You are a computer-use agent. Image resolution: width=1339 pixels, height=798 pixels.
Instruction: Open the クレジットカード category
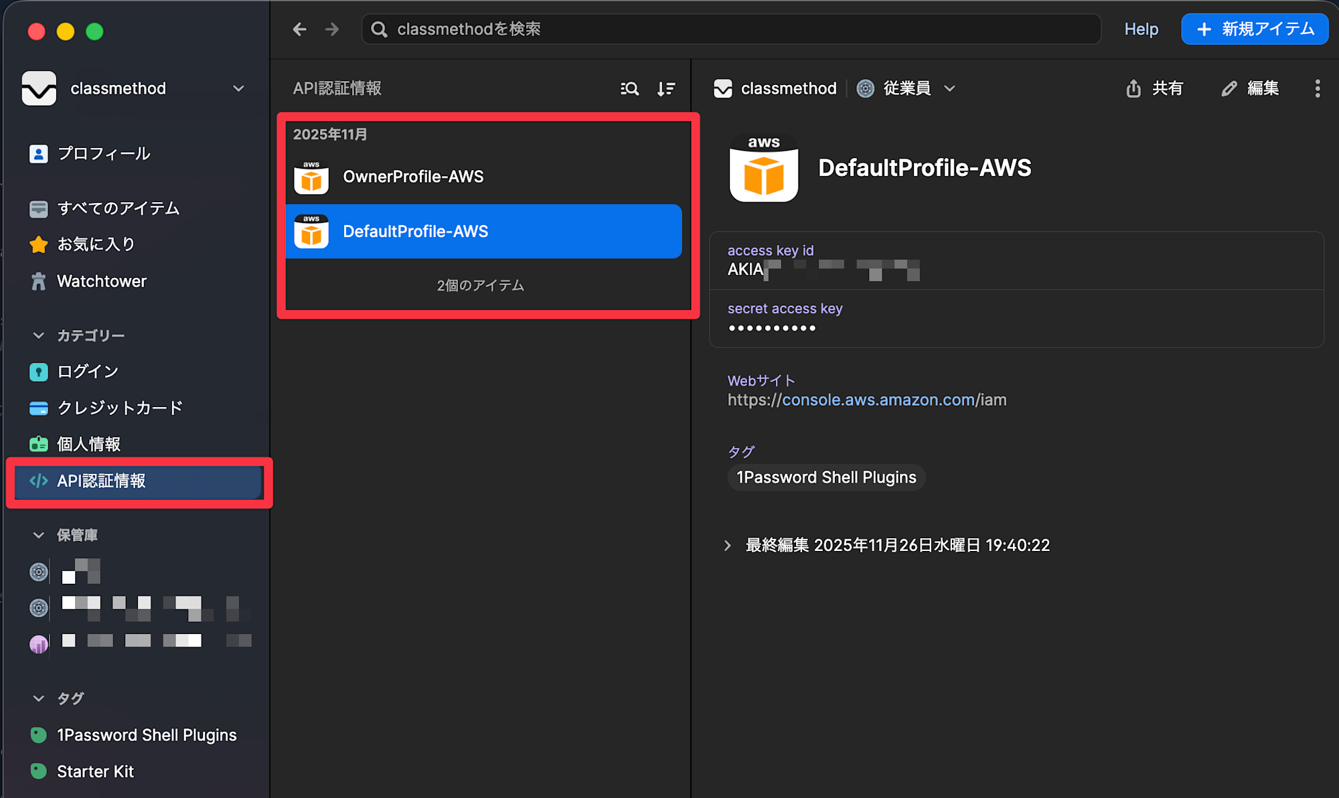(x=119, y=408)
